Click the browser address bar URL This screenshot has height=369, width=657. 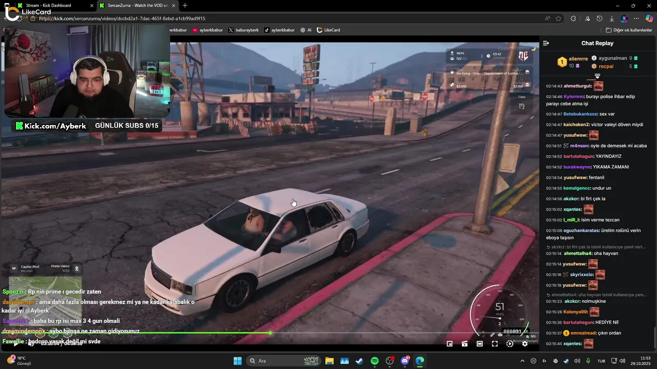pos(122,18)
